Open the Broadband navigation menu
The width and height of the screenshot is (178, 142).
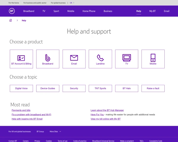[x=29, y=11]
